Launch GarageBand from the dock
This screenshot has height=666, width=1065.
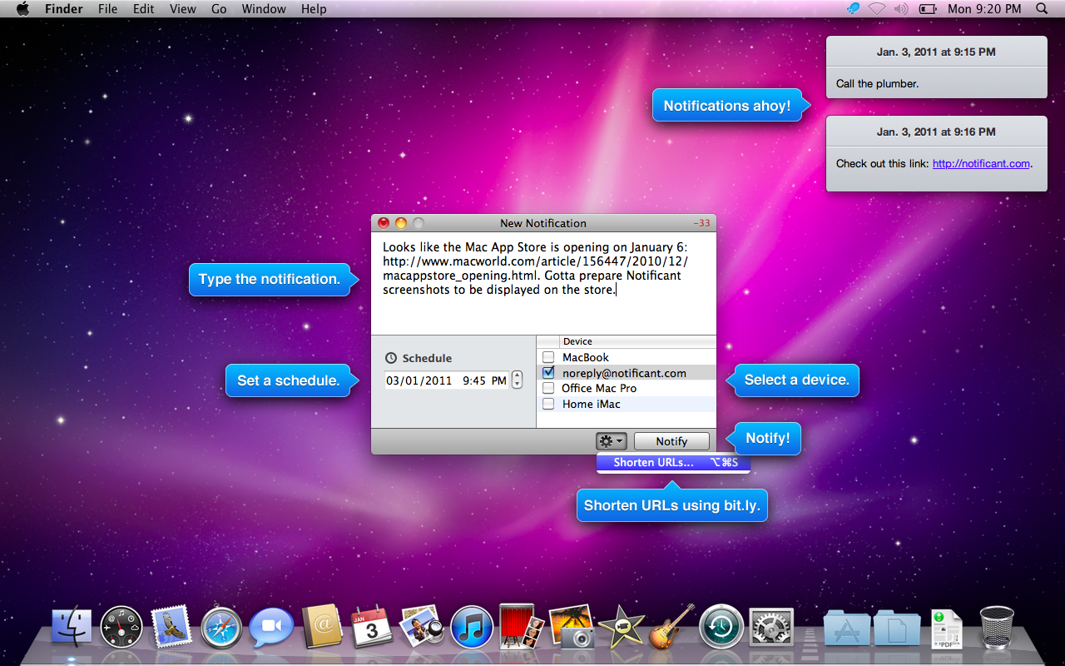tap(671, 627)
